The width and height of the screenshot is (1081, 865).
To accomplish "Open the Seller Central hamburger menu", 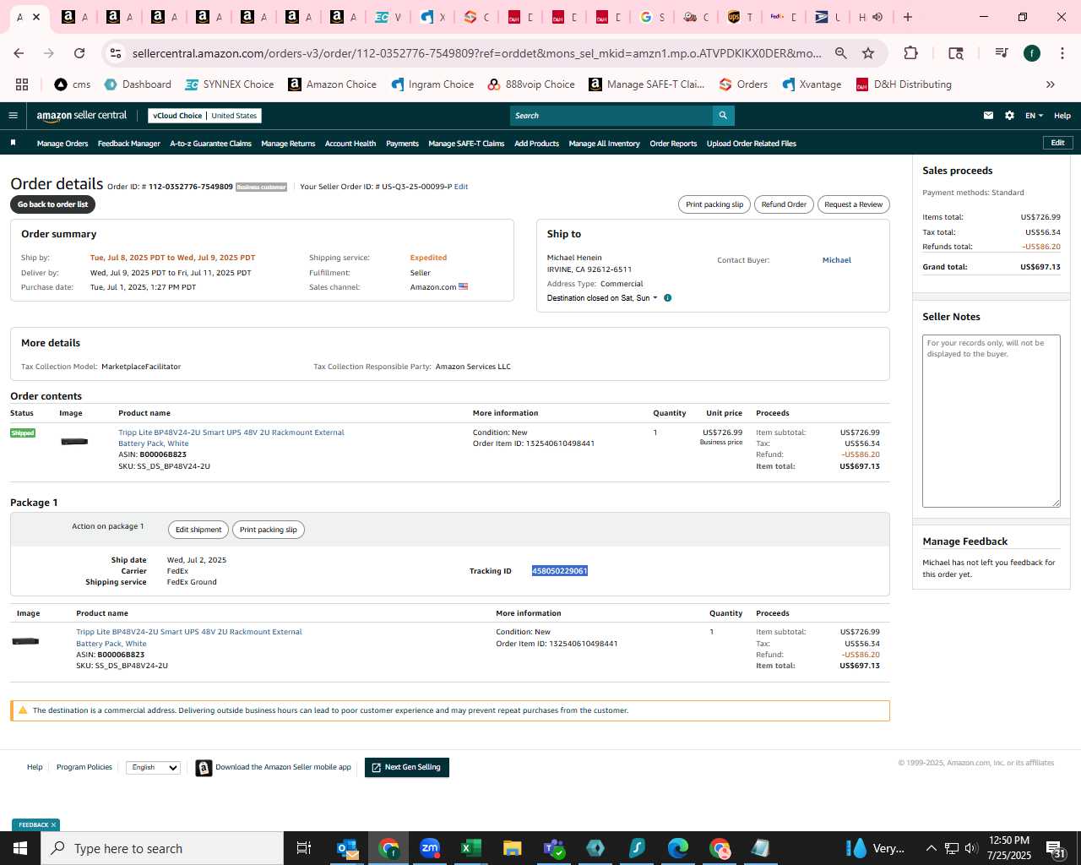I will click(x=13, y=116).
